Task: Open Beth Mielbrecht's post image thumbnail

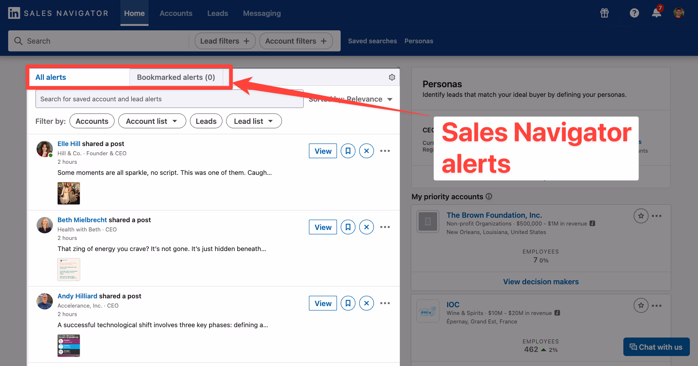Action: point(69,270)
